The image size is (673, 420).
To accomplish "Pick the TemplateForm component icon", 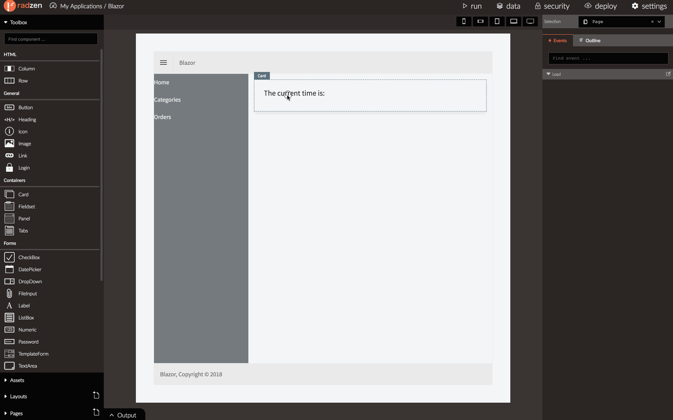I will click(9, 354).
